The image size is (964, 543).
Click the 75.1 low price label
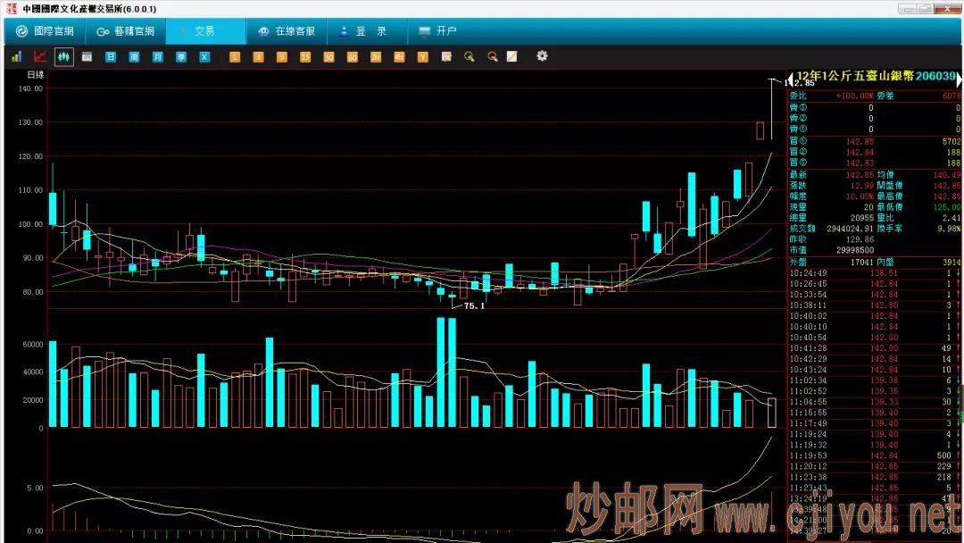click(474, 305)
